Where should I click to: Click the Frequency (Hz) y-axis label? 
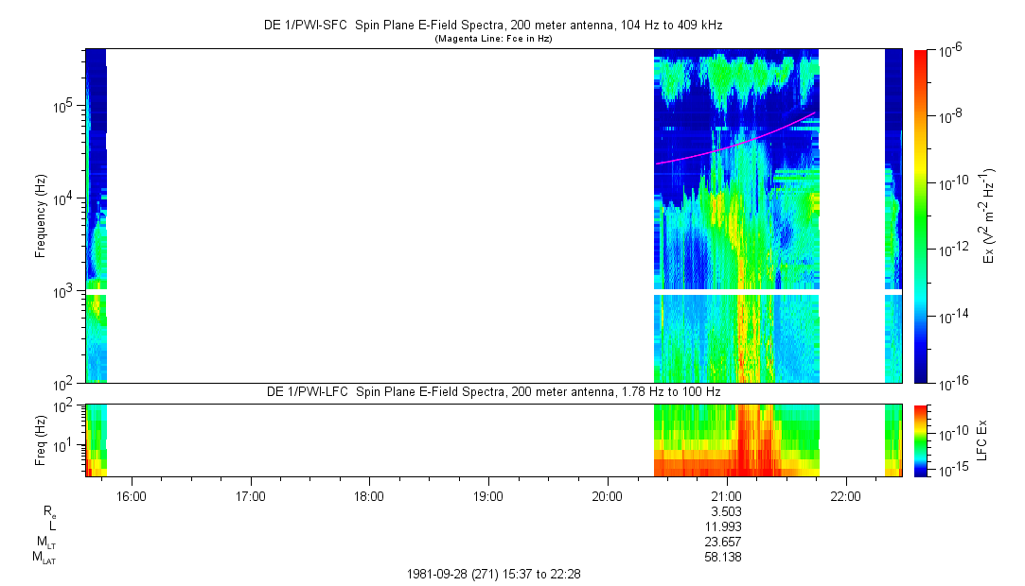41,215
